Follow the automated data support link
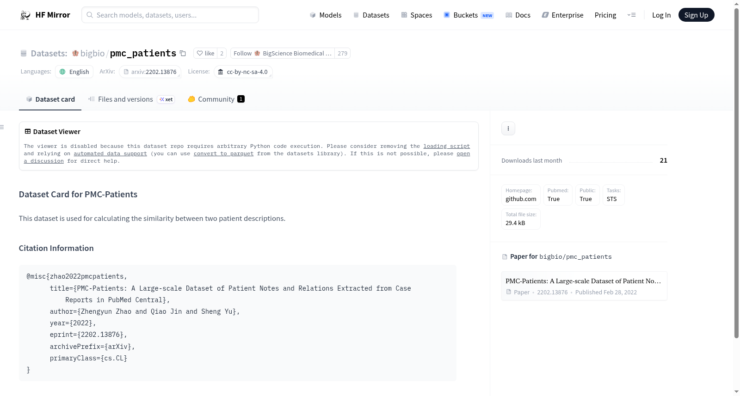The width and height of the screenshot is (740, 396). click(x=110, y=154)
